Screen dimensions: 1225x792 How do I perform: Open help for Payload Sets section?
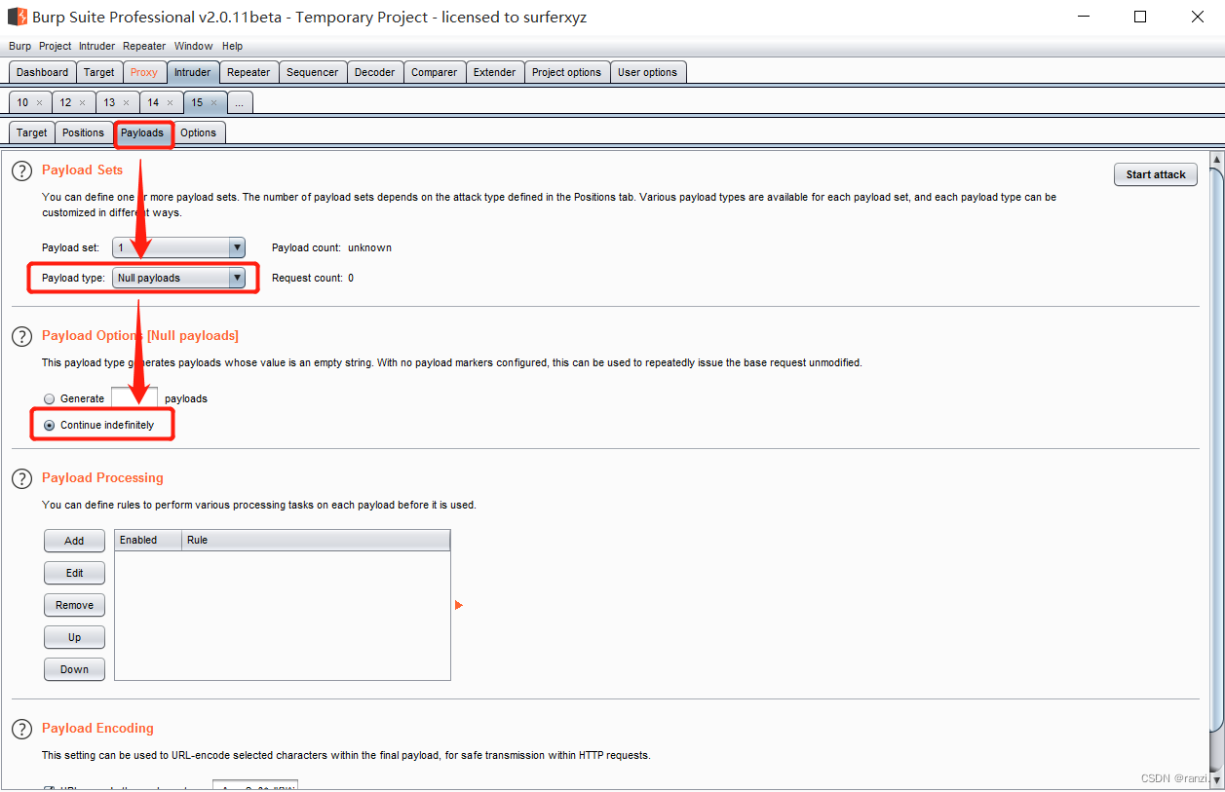(21, 171)
